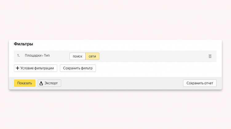Click the plus icon for adding condition
This screenshot has height=129, width=231.
(x=18, y=68)
